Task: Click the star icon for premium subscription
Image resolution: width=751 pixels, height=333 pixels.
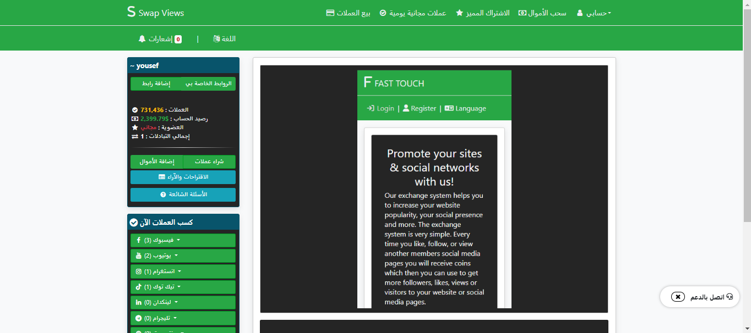Action: click(x=459, y=13)
